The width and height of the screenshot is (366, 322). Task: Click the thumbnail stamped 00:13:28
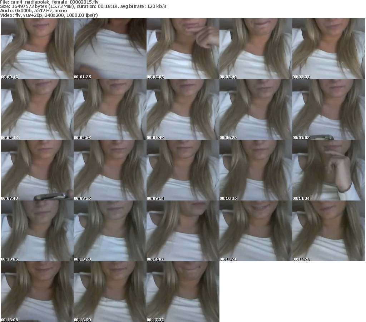click(110, 231)
